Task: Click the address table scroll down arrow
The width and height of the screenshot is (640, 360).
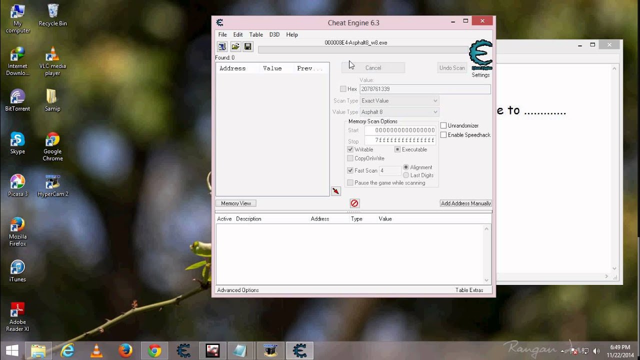Action: [486, 280]
